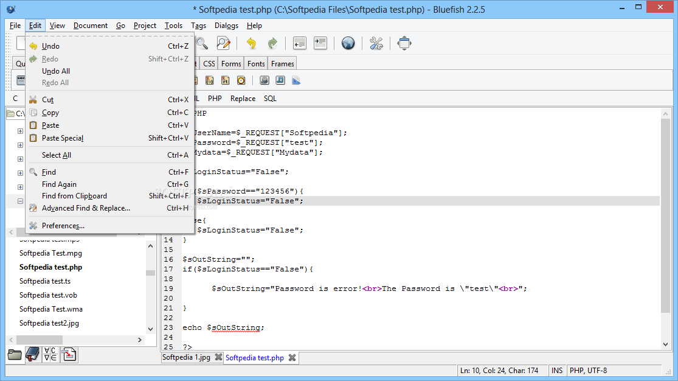
Task: Expand the fifth plus tree node
Action: coord(20,187)
